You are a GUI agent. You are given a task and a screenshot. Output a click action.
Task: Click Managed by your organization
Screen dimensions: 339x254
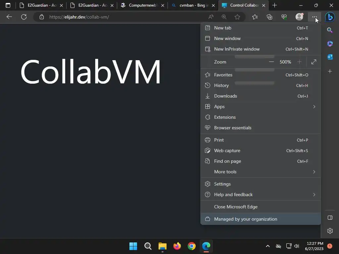[x=260, y=219]
